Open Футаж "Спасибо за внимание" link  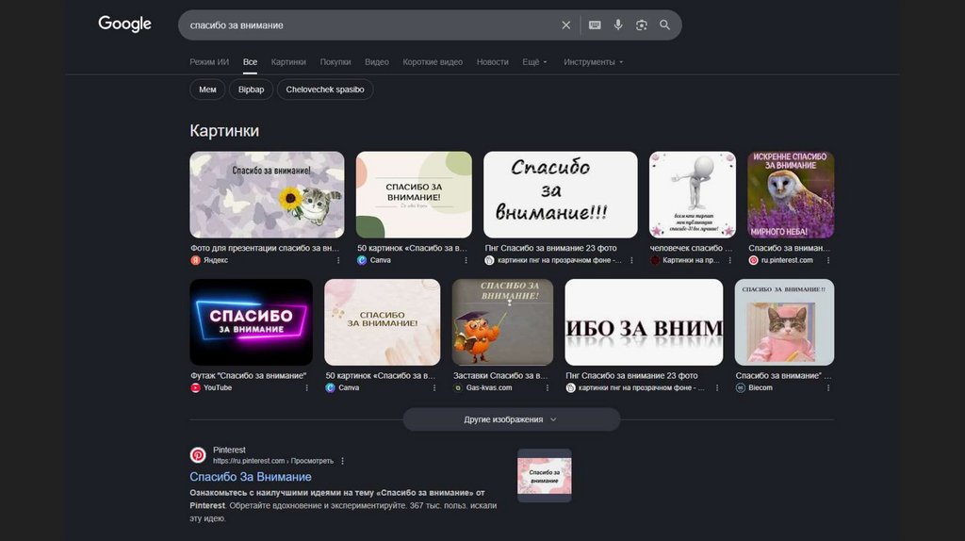(248, 375)
